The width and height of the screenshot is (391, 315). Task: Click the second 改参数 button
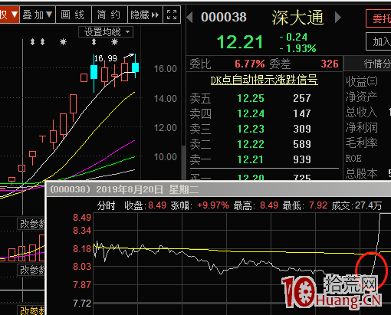[31, 270]
